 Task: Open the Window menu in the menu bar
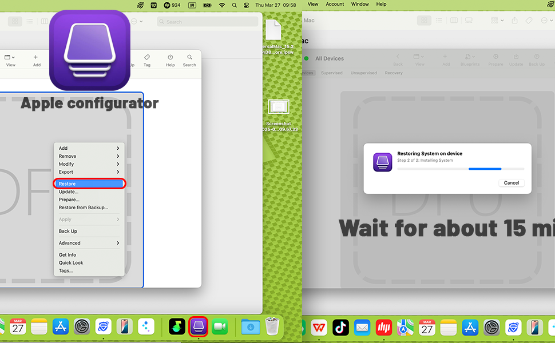360,4
